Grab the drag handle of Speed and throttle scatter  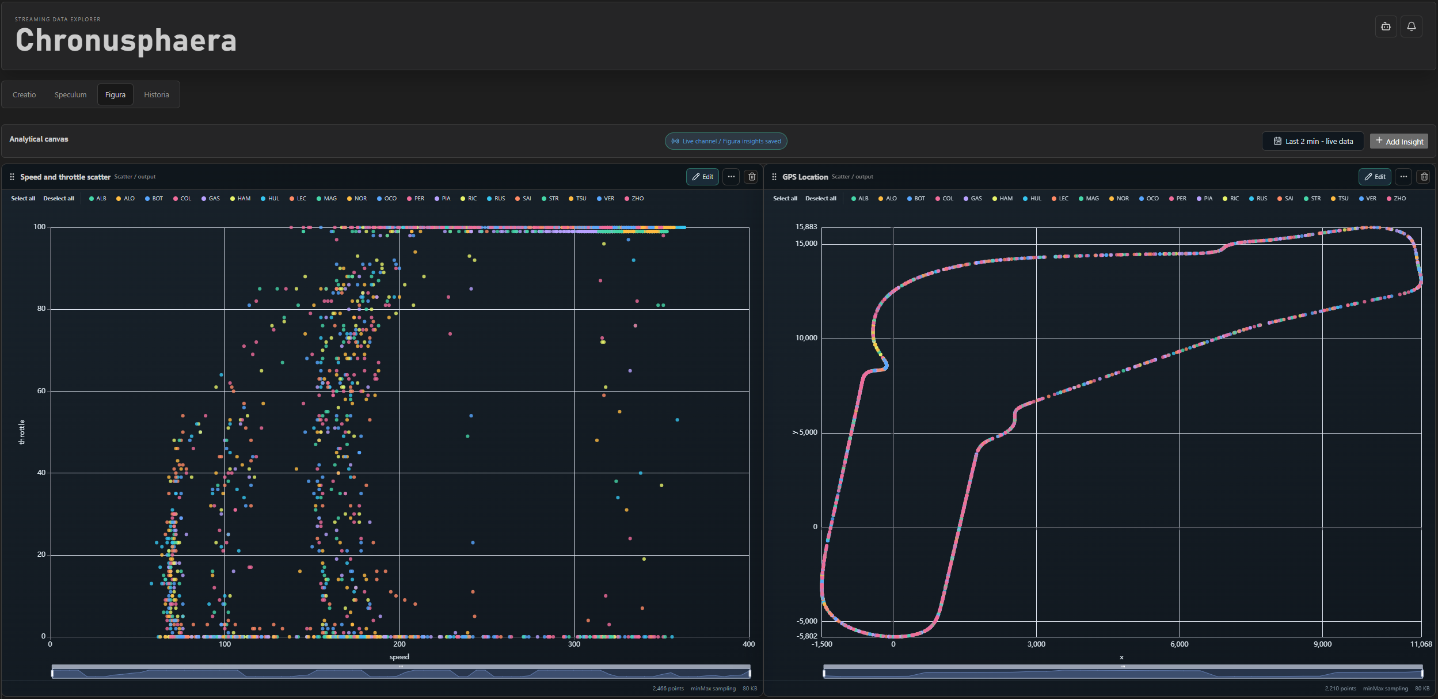(12, 177)
